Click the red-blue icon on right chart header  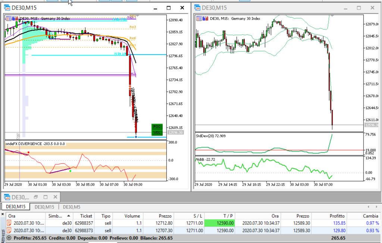tap(206, 19)
